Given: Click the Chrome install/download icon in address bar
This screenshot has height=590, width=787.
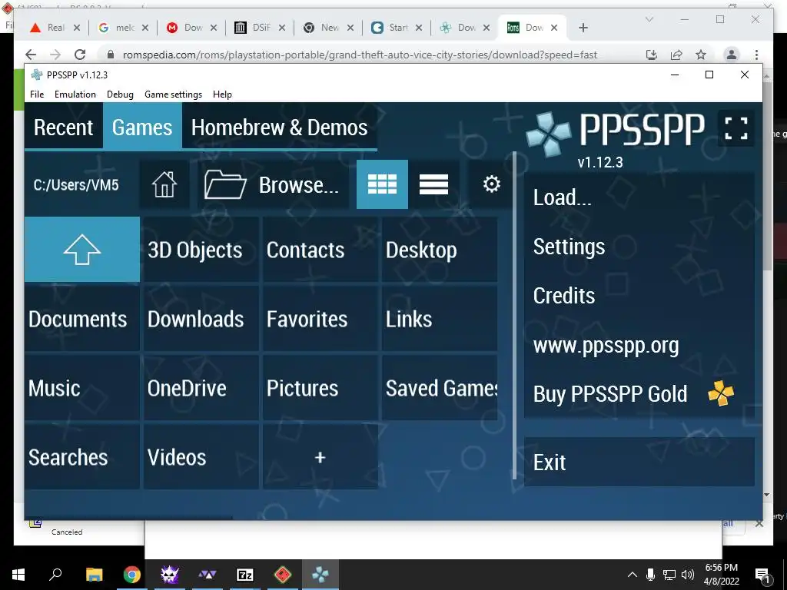Looking at the screenshot, I should click(652, 55).
